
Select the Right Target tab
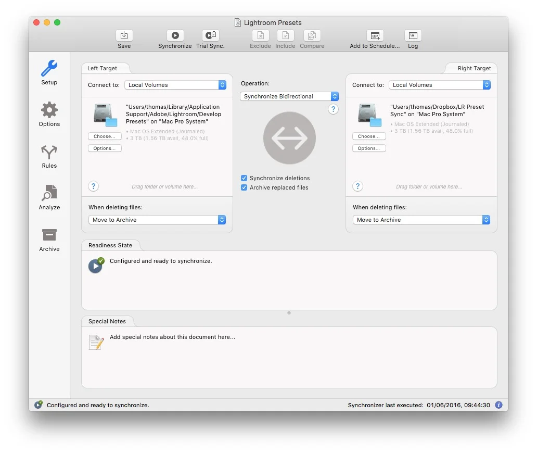click(x=474, y=68)
